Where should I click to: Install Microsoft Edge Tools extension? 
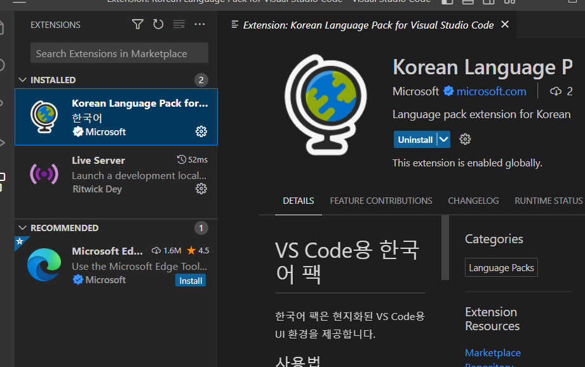(x=191, y=281)
